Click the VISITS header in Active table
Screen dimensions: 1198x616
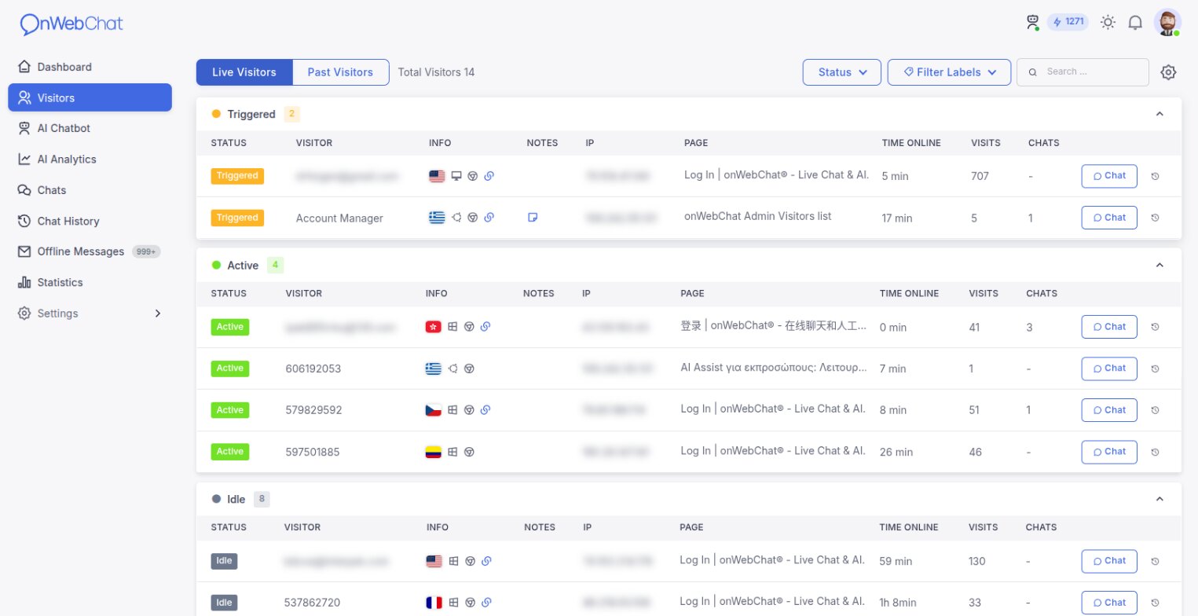click(x=984, y=293)
